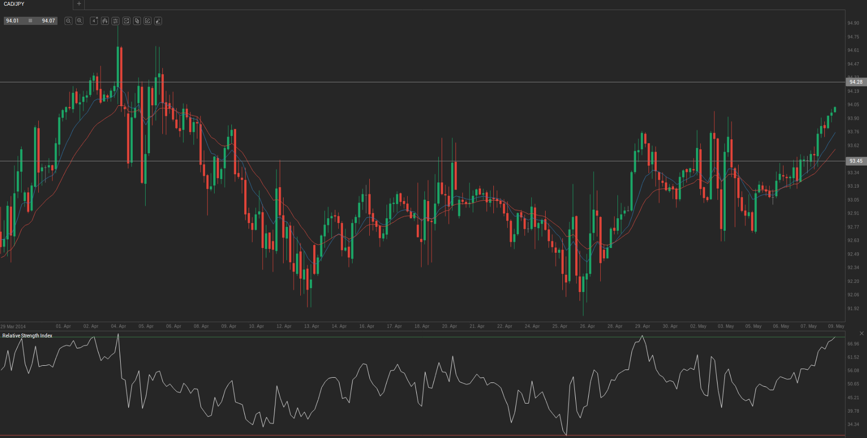Viewport: 867px width, 438px height.
Task: Select the pencil edit drawing tool
Action: pyautogui.click(x=148, y=21)
